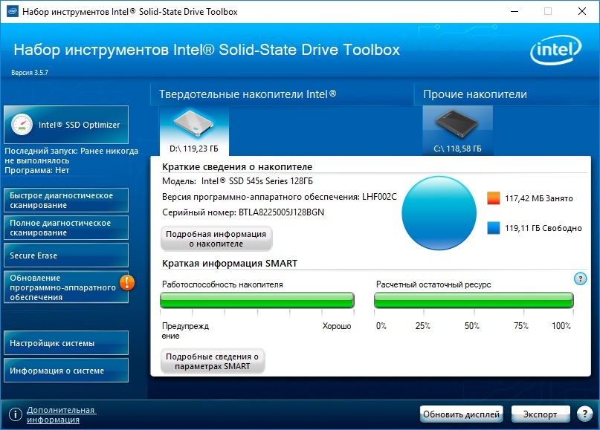The width and height of the screenshot is (600, 430).
Task: Open "Подробные сведения о параметрах SMART"
Action: [x=213, y=362]
